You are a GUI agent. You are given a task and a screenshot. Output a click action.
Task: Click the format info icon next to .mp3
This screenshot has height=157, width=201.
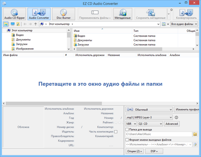(x=177, y=118)
